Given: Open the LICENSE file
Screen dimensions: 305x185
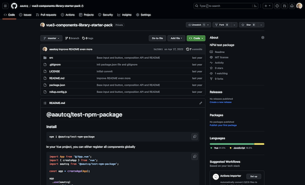Looking at the screenshot, I should coord(54,71).
